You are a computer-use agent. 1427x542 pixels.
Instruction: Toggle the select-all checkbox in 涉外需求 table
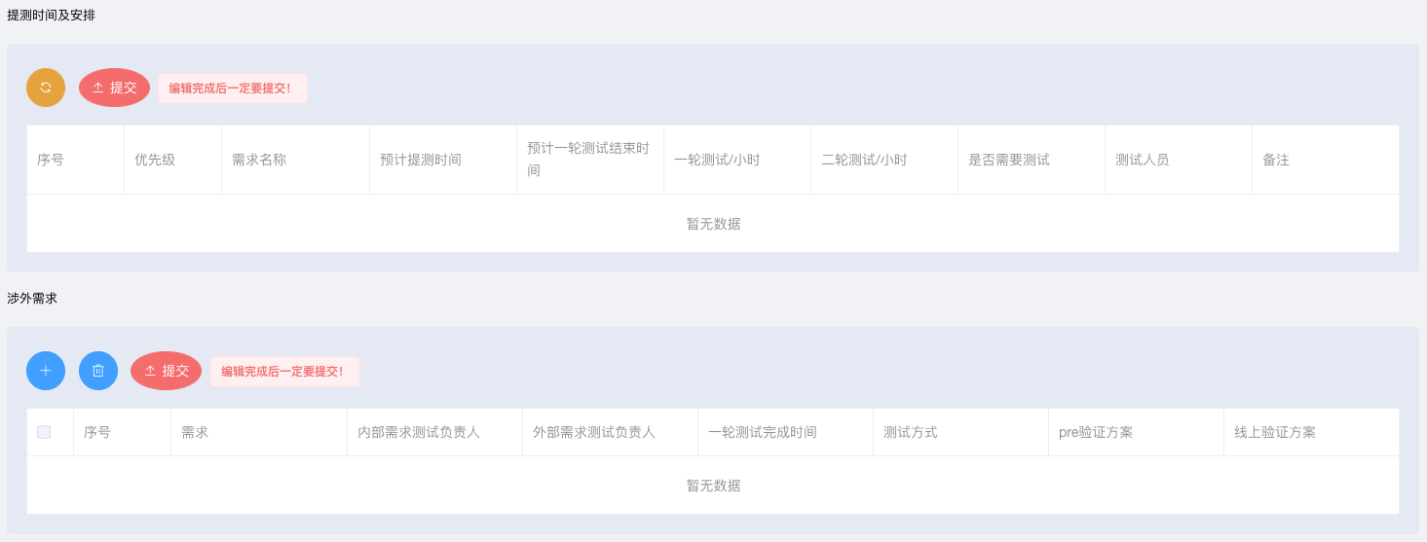click(44, 432)
